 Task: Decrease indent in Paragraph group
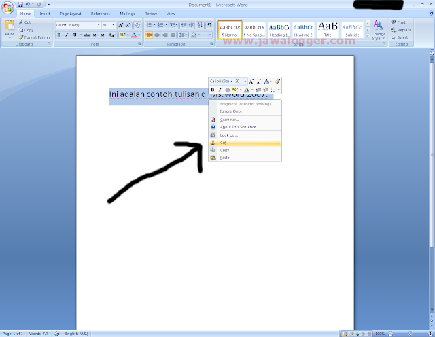pyautogui.click(x=184, y=25)
